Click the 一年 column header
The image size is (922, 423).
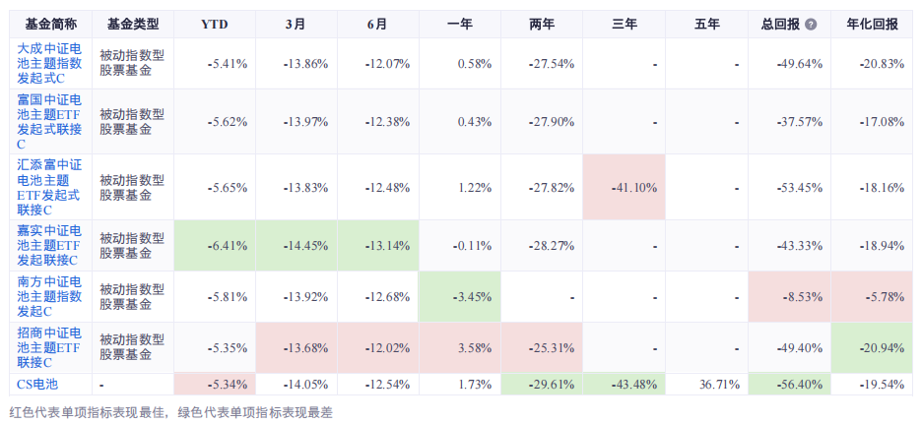coord(459,24)
